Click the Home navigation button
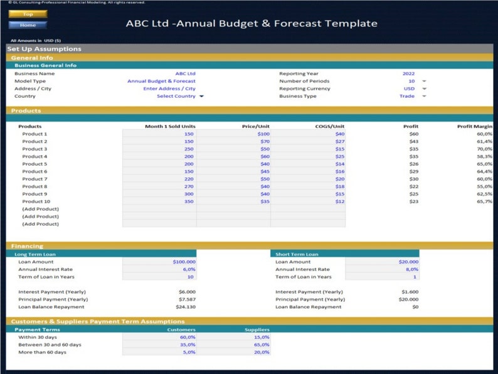The image size is (498, 374). (28, 25)
